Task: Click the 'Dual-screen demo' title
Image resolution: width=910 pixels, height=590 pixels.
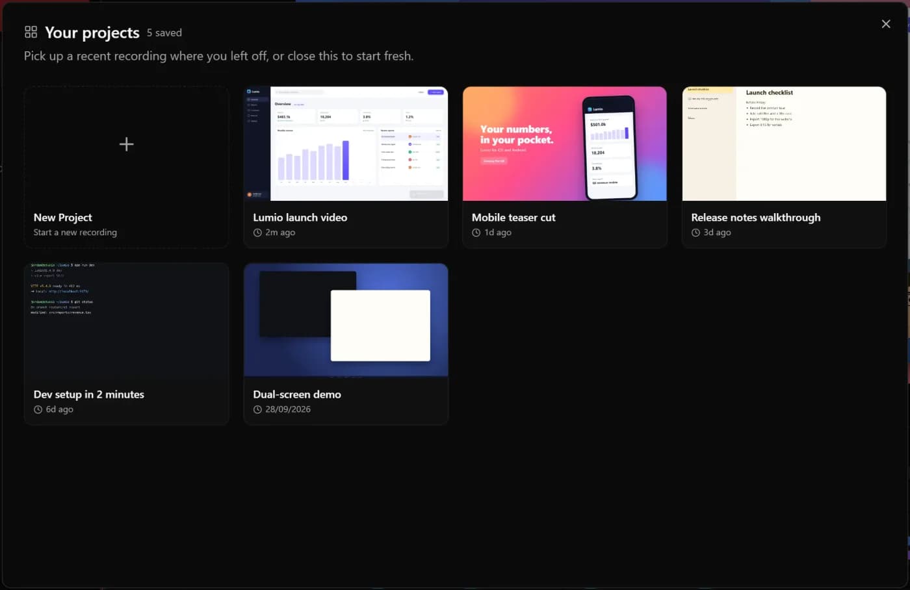Action: pos(297,394)
